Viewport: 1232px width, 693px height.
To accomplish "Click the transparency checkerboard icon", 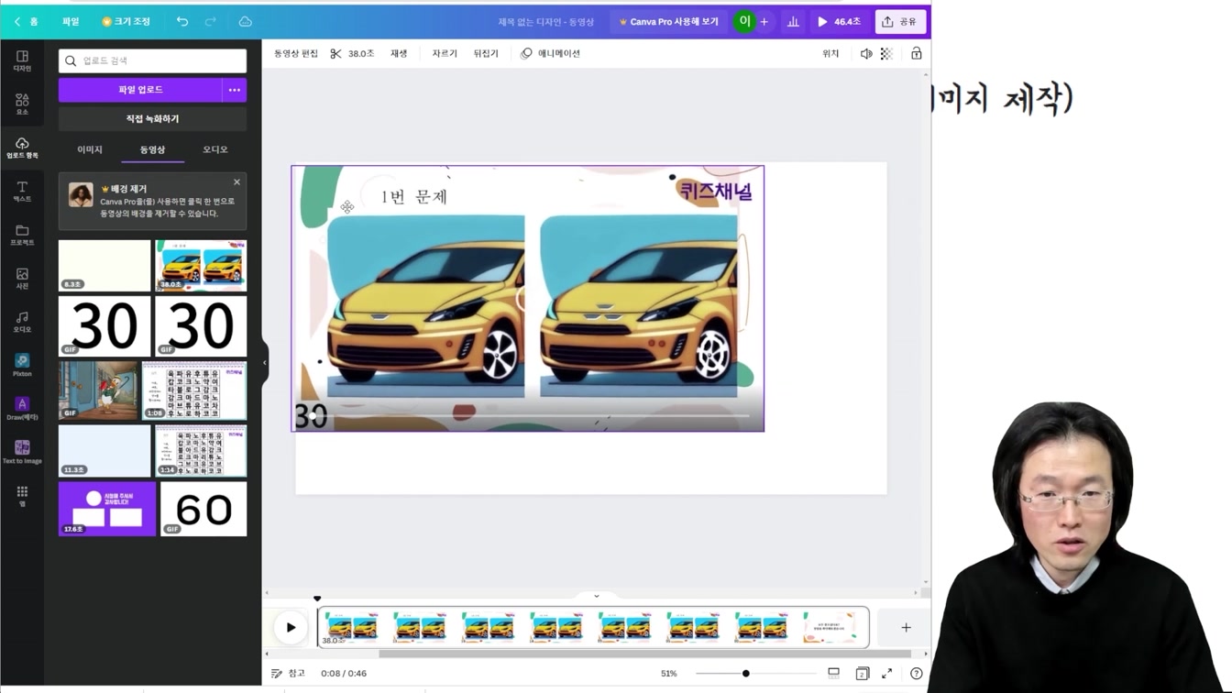I will pos(886,53).
